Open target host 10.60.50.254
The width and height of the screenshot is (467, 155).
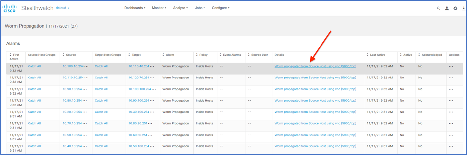138,135
